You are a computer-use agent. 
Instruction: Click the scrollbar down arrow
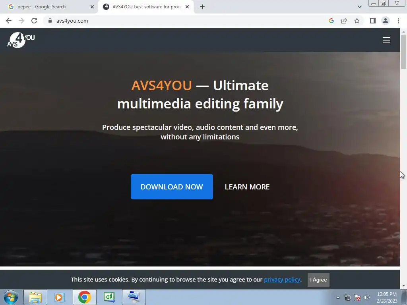click(x=403, y=286)
